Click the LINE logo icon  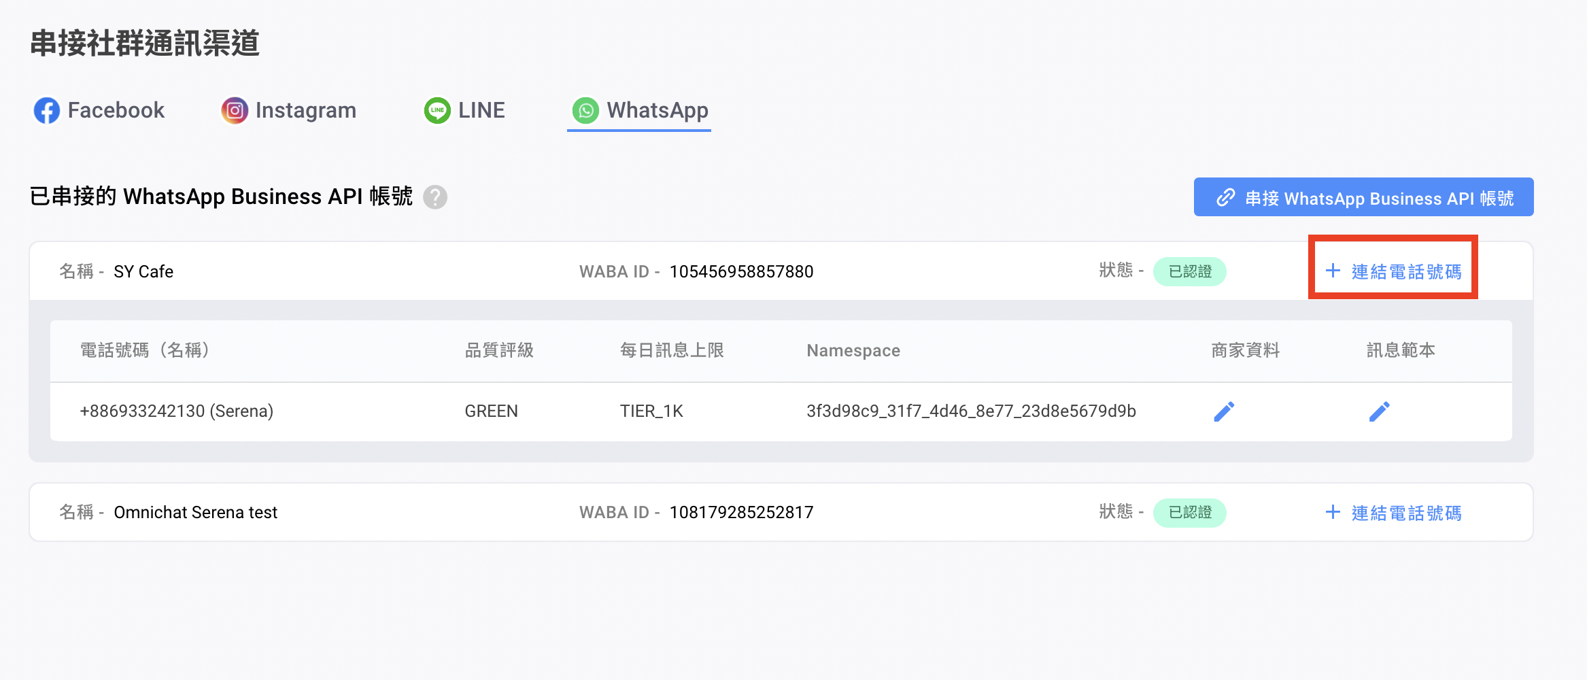[437, 111]
